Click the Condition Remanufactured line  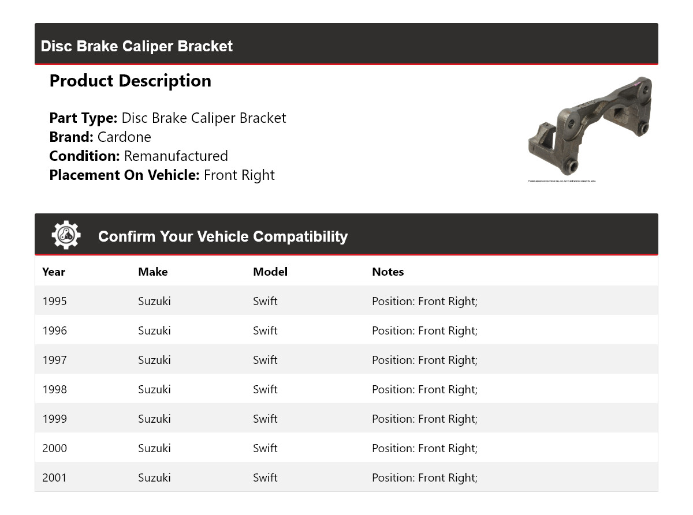tap(139, 156)
